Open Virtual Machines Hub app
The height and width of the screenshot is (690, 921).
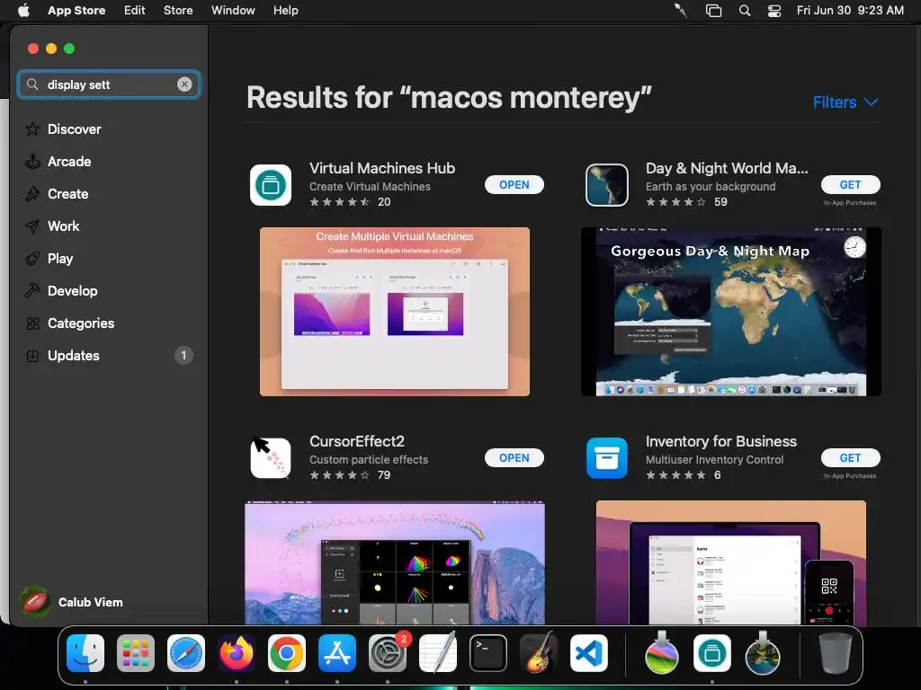pos(514,185)
